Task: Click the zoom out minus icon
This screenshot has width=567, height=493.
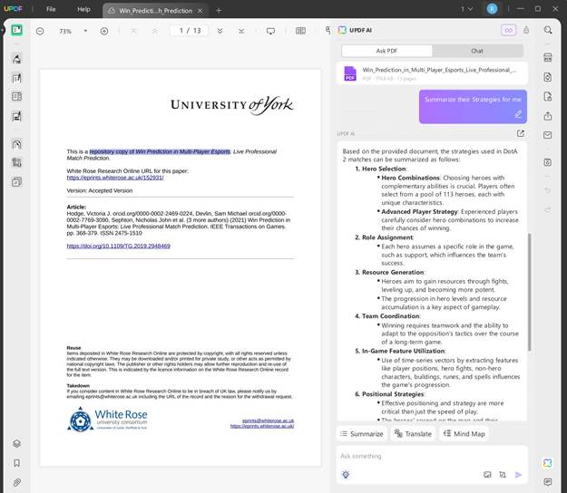Action: 40,31
